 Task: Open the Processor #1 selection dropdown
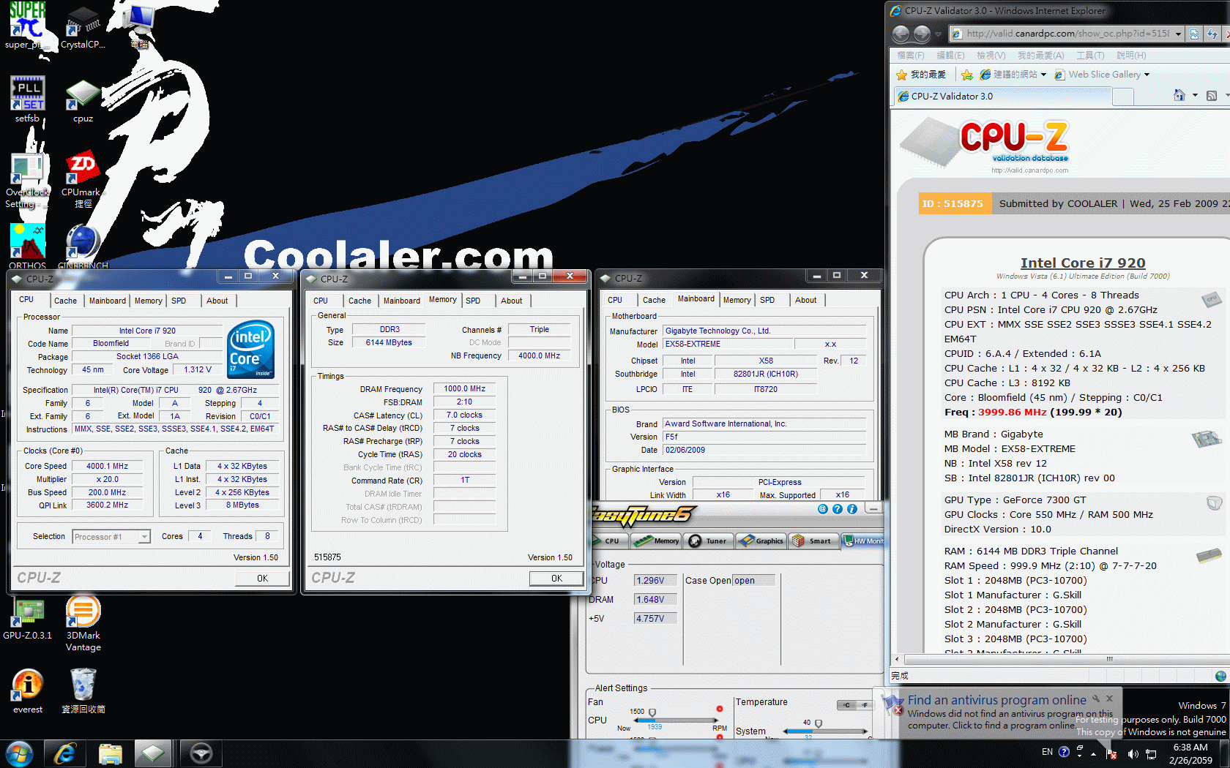point(144,537)
